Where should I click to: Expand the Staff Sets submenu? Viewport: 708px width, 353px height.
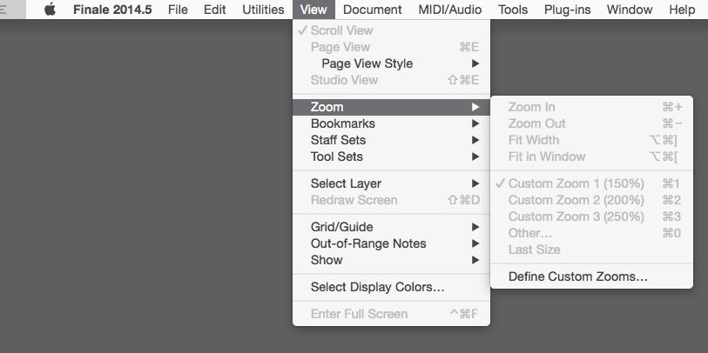pos(338,140)
